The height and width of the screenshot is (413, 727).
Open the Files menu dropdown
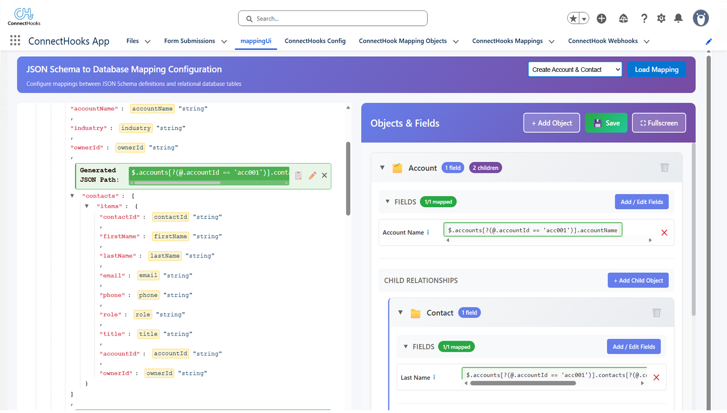[x=138, y=41]
